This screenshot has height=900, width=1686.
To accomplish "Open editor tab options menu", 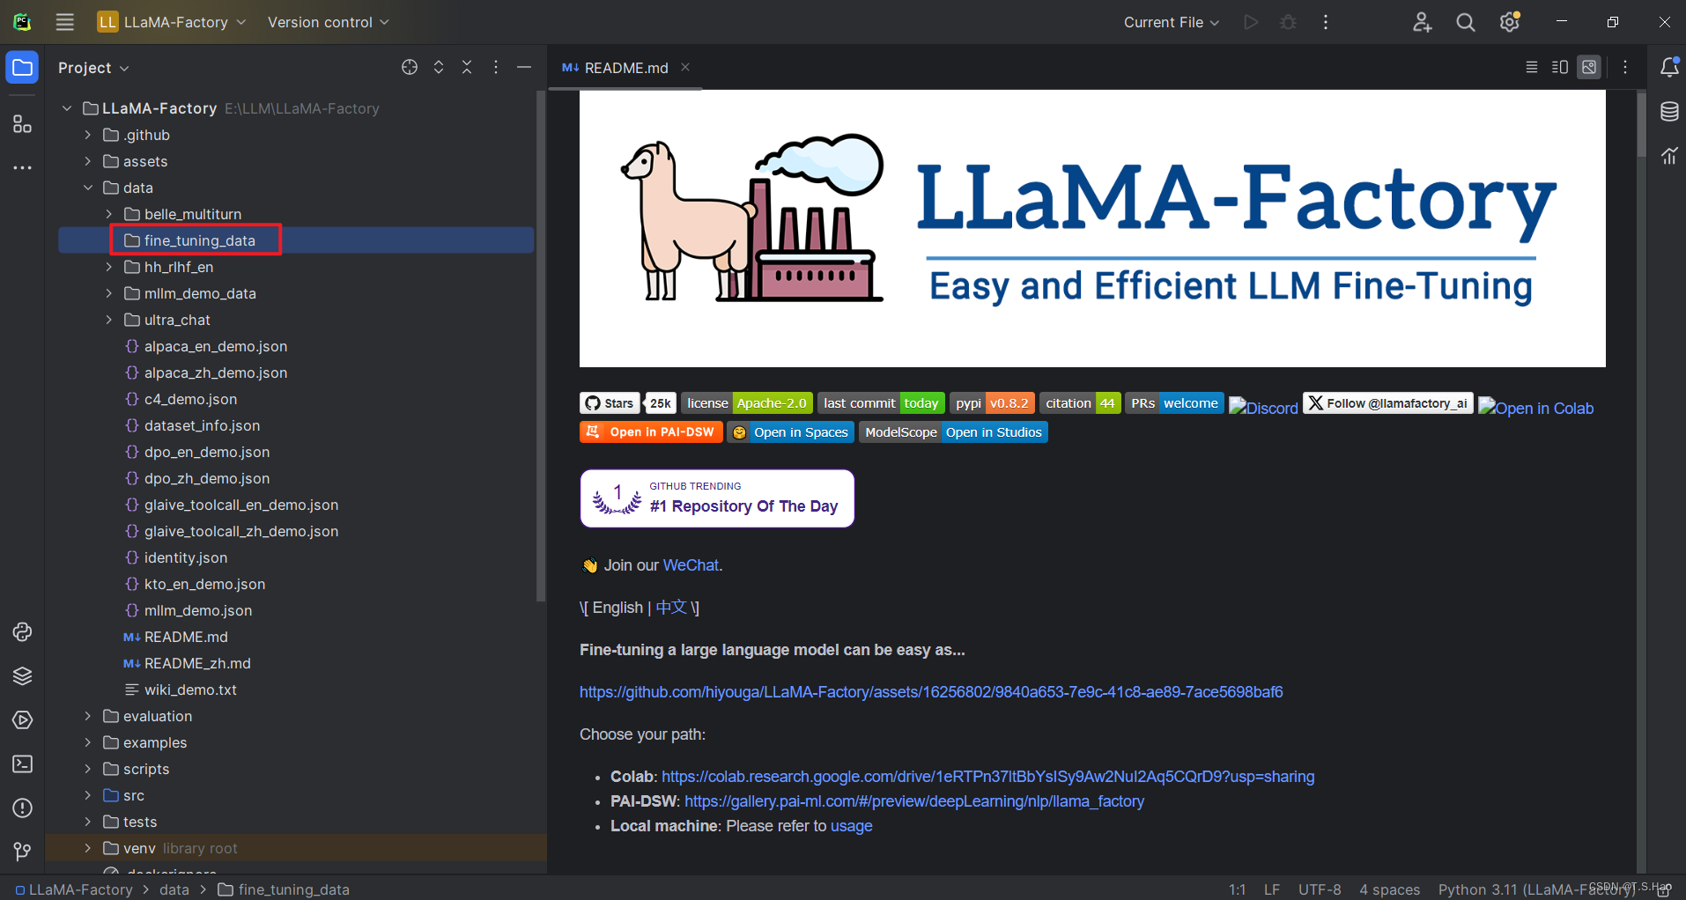I will point(1626,67).
